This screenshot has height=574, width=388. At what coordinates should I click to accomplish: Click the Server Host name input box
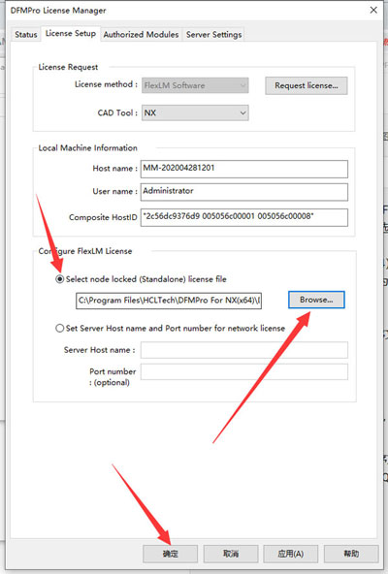point(244,350)
